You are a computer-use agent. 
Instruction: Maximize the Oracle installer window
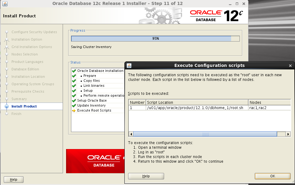click(237, 4)
